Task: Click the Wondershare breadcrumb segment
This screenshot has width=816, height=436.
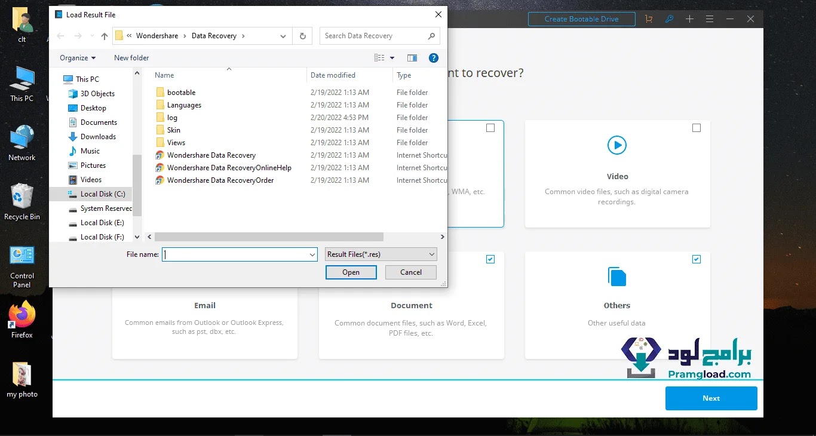Action: [157, 36]
